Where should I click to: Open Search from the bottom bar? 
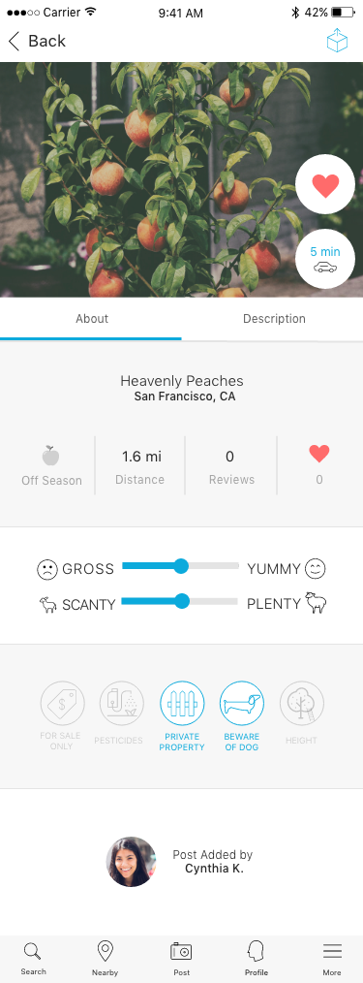33,959
